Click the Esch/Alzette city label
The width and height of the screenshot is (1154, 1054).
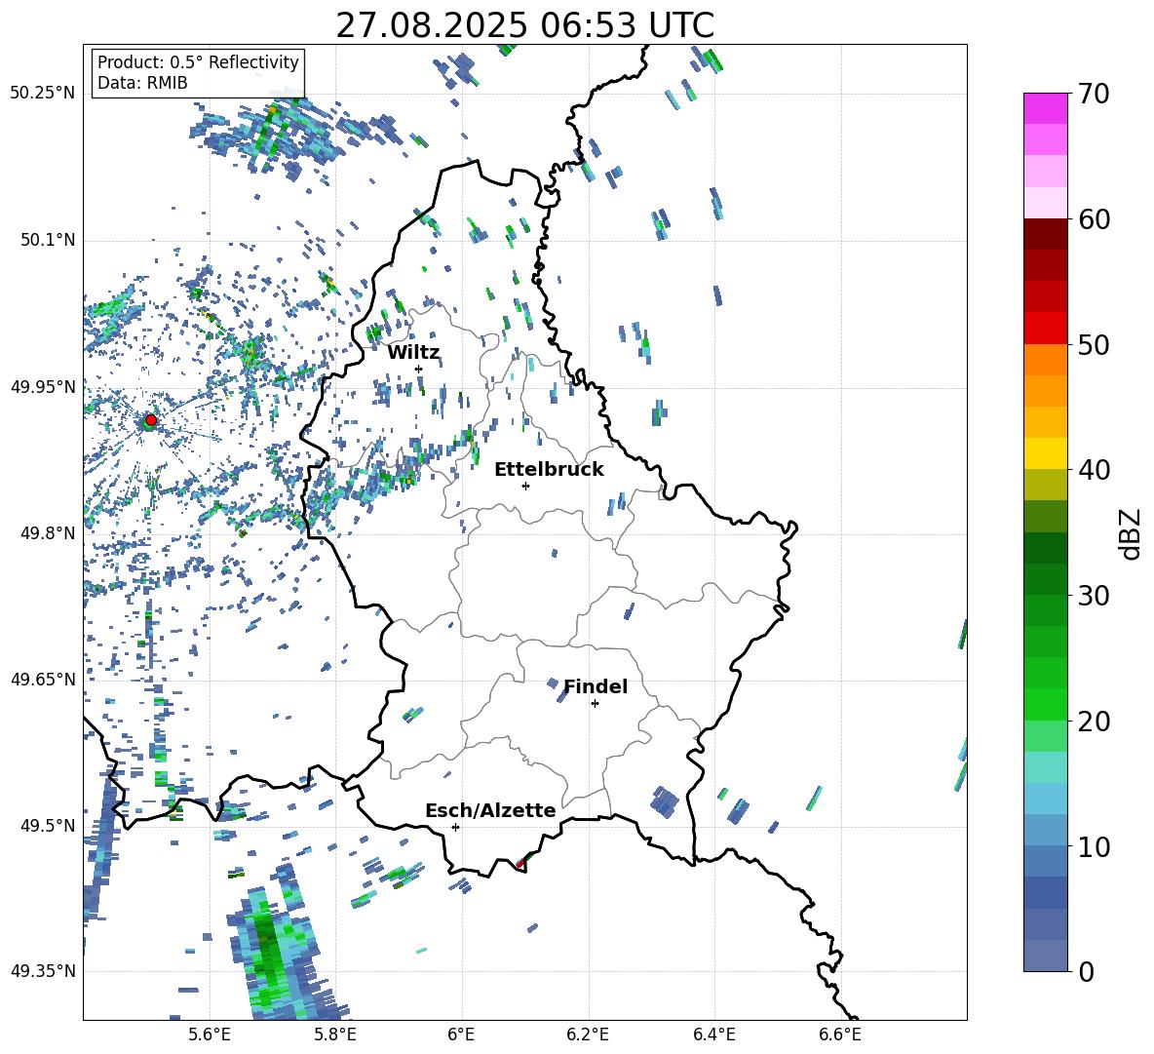point(490,810)
